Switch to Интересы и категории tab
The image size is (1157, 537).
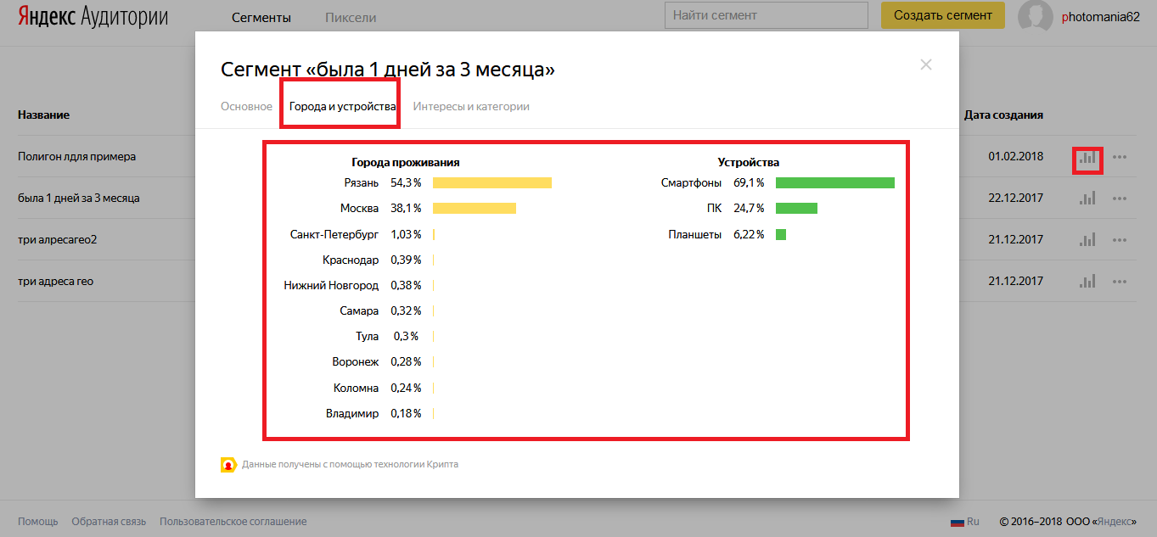(471, 107)
